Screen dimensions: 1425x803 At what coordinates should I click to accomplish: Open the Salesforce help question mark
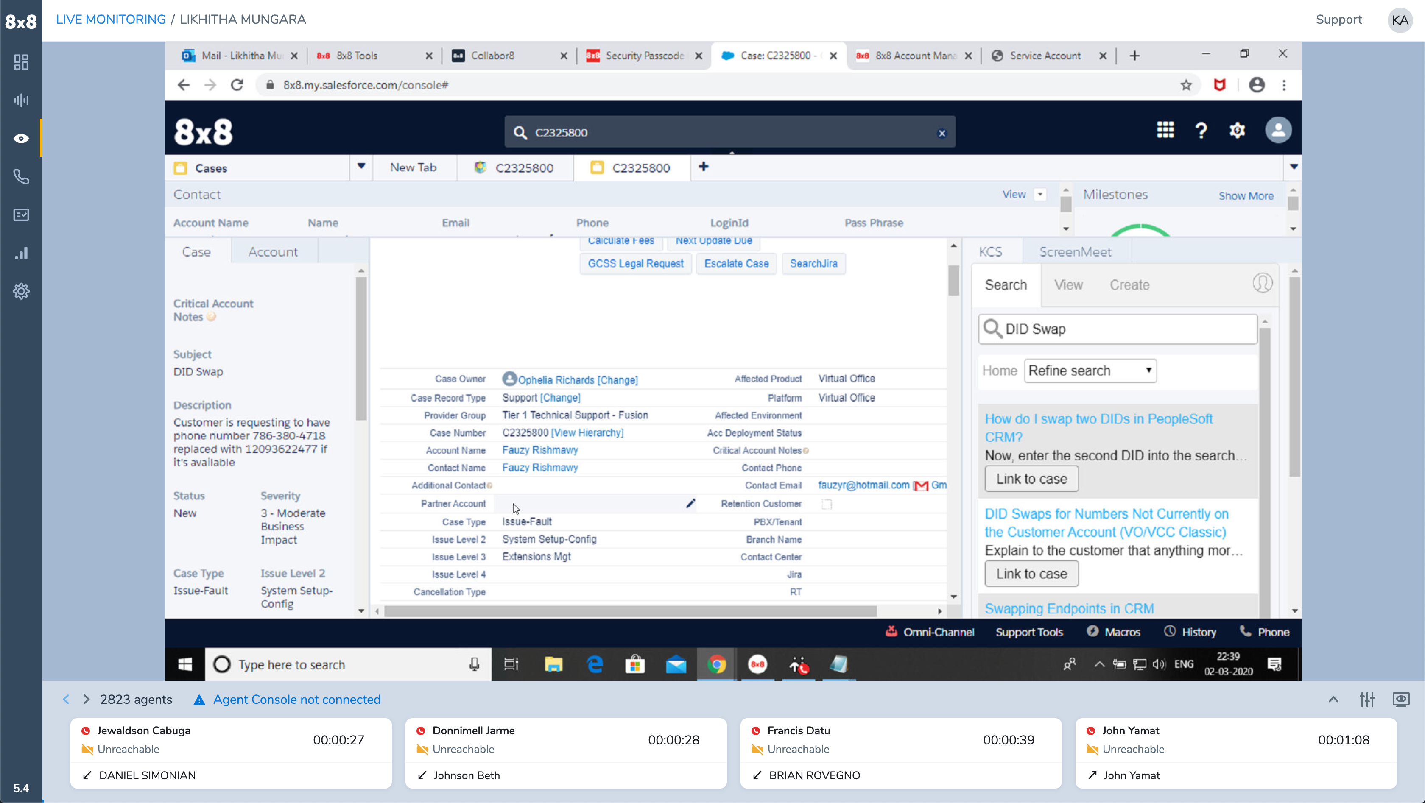click(x=1201, y=131)
